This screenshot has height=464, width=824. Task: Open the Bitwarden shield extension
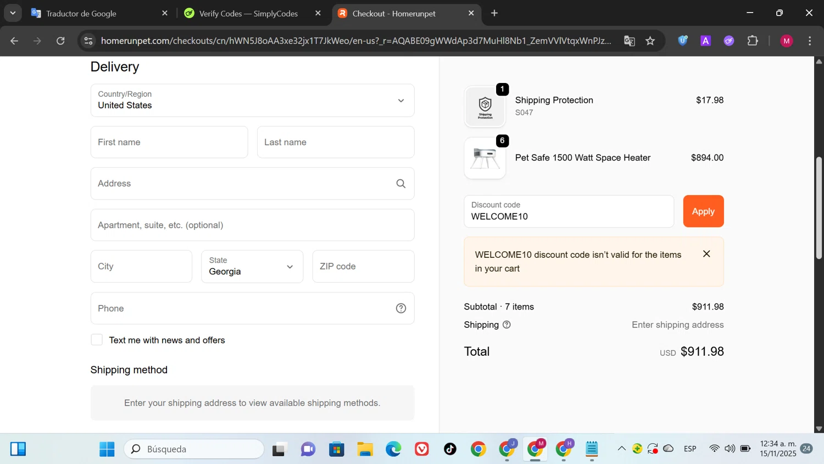tap(683, 41)
